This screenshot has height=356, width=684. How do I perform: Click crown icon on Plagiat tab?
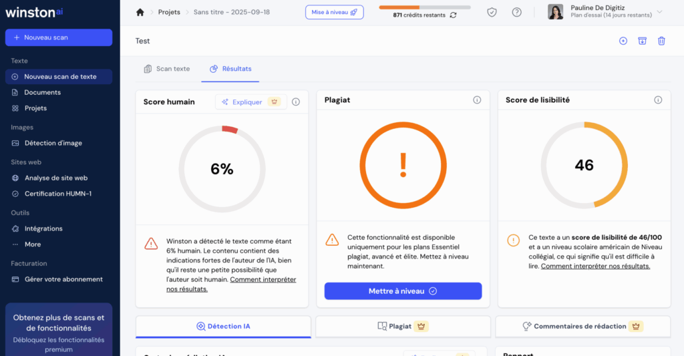click(421, 327)
